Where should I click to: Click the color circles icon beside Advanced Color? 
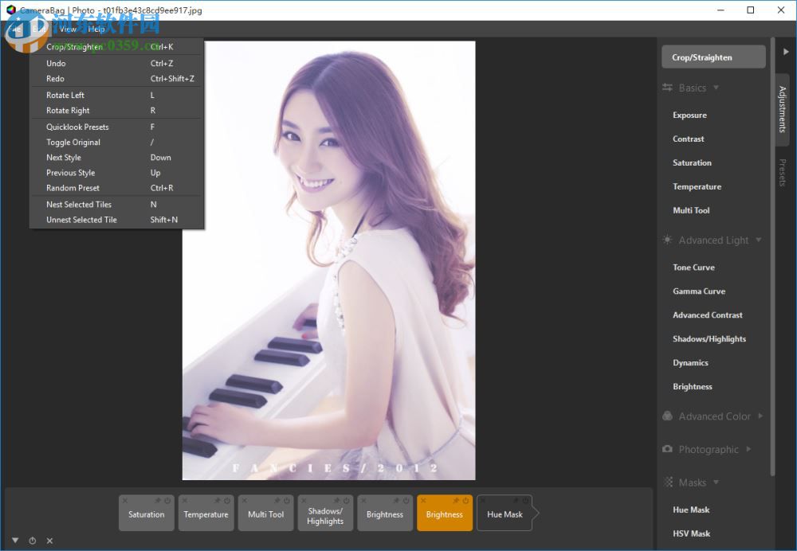pyautogui.click(x=667, y=416)
